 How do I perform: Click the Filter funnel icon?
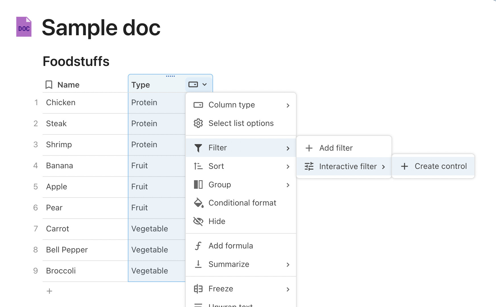[198, 148]
